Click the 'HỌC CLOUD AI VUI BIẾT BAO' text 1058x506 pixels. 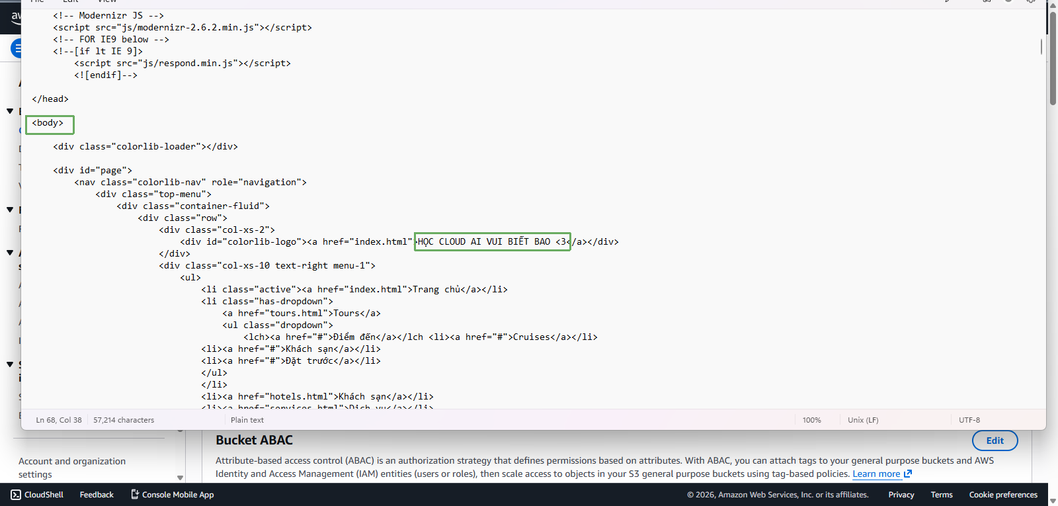(x=484, y=242)
